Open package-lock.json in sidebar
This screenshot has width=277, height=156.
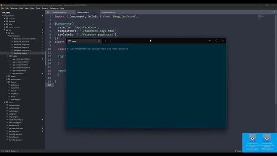pos(16,128)
